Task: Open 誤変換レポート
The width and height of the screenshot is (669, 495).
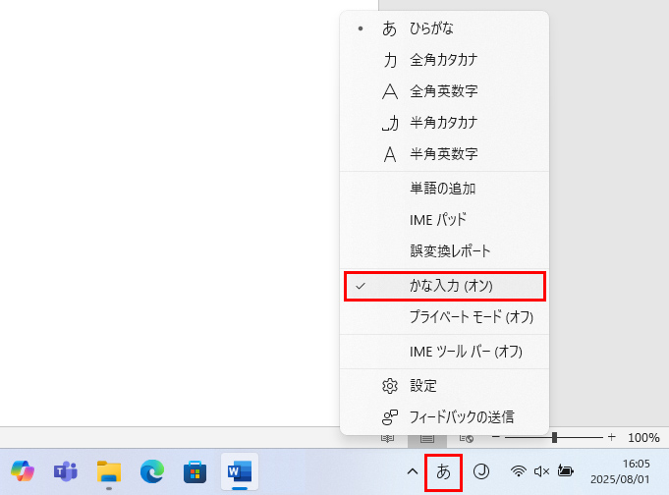Action: 444,250
